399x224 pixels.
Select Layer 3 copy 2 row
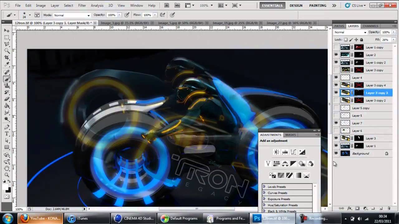(x=363, y=100)
